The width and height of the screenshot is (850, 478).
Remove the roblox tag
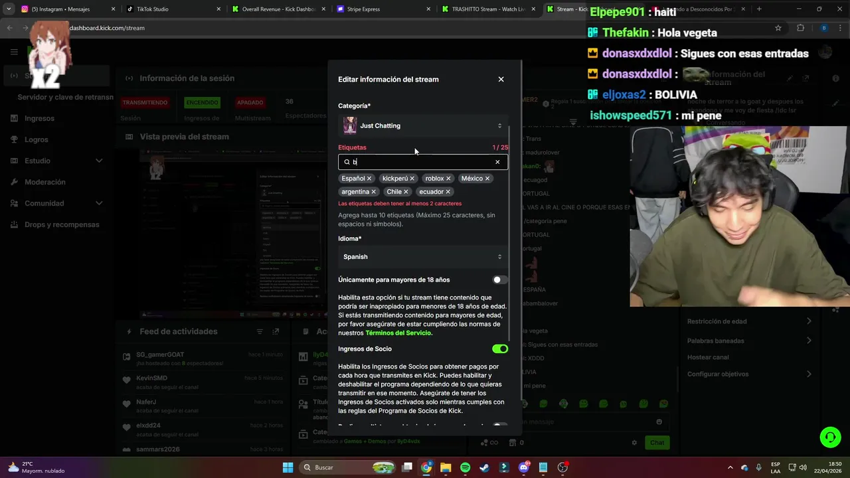pyautogui.click(x=448, y=179)
